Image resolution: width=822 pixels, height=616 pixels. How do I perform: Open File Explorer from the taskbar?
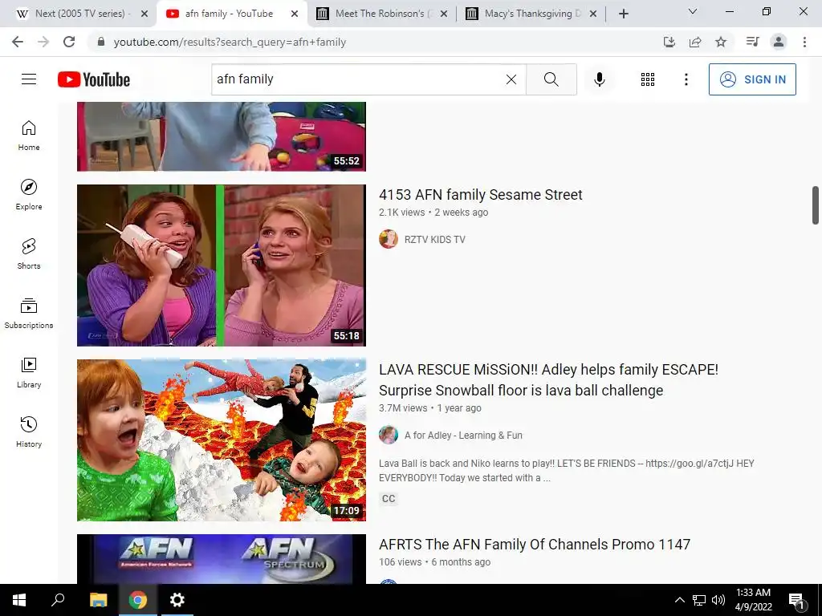(x=98, y=600)
